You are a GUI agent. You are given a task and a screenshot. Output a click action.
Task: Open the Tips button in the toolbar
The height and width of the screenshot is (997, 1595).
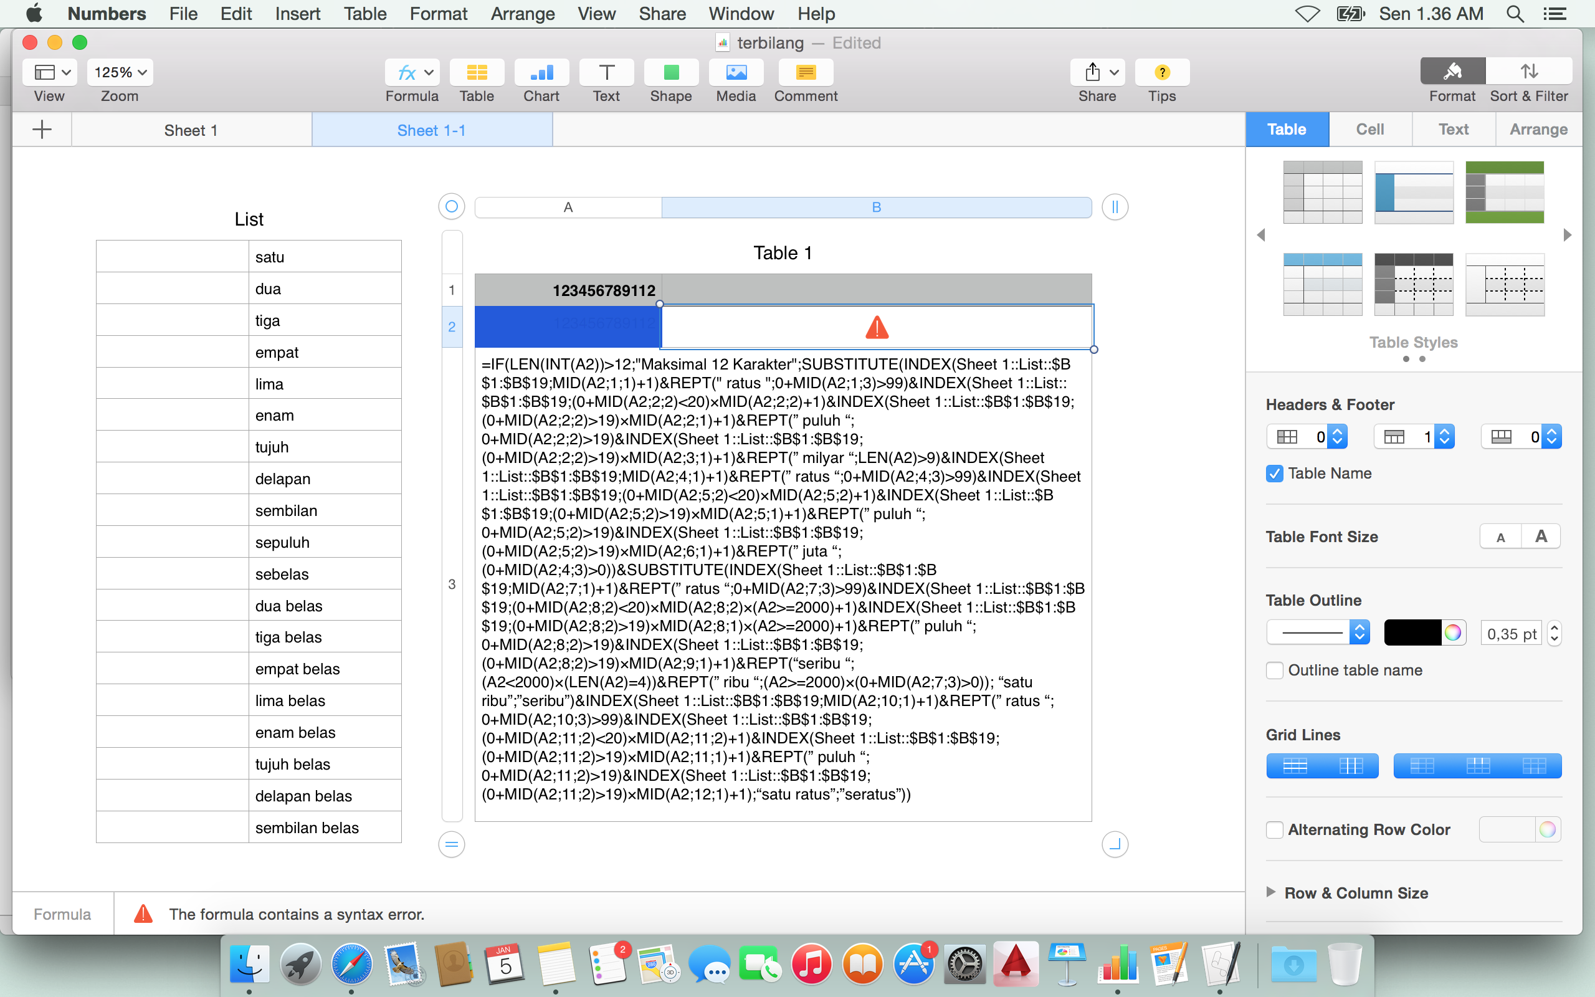click(1161, 72)
